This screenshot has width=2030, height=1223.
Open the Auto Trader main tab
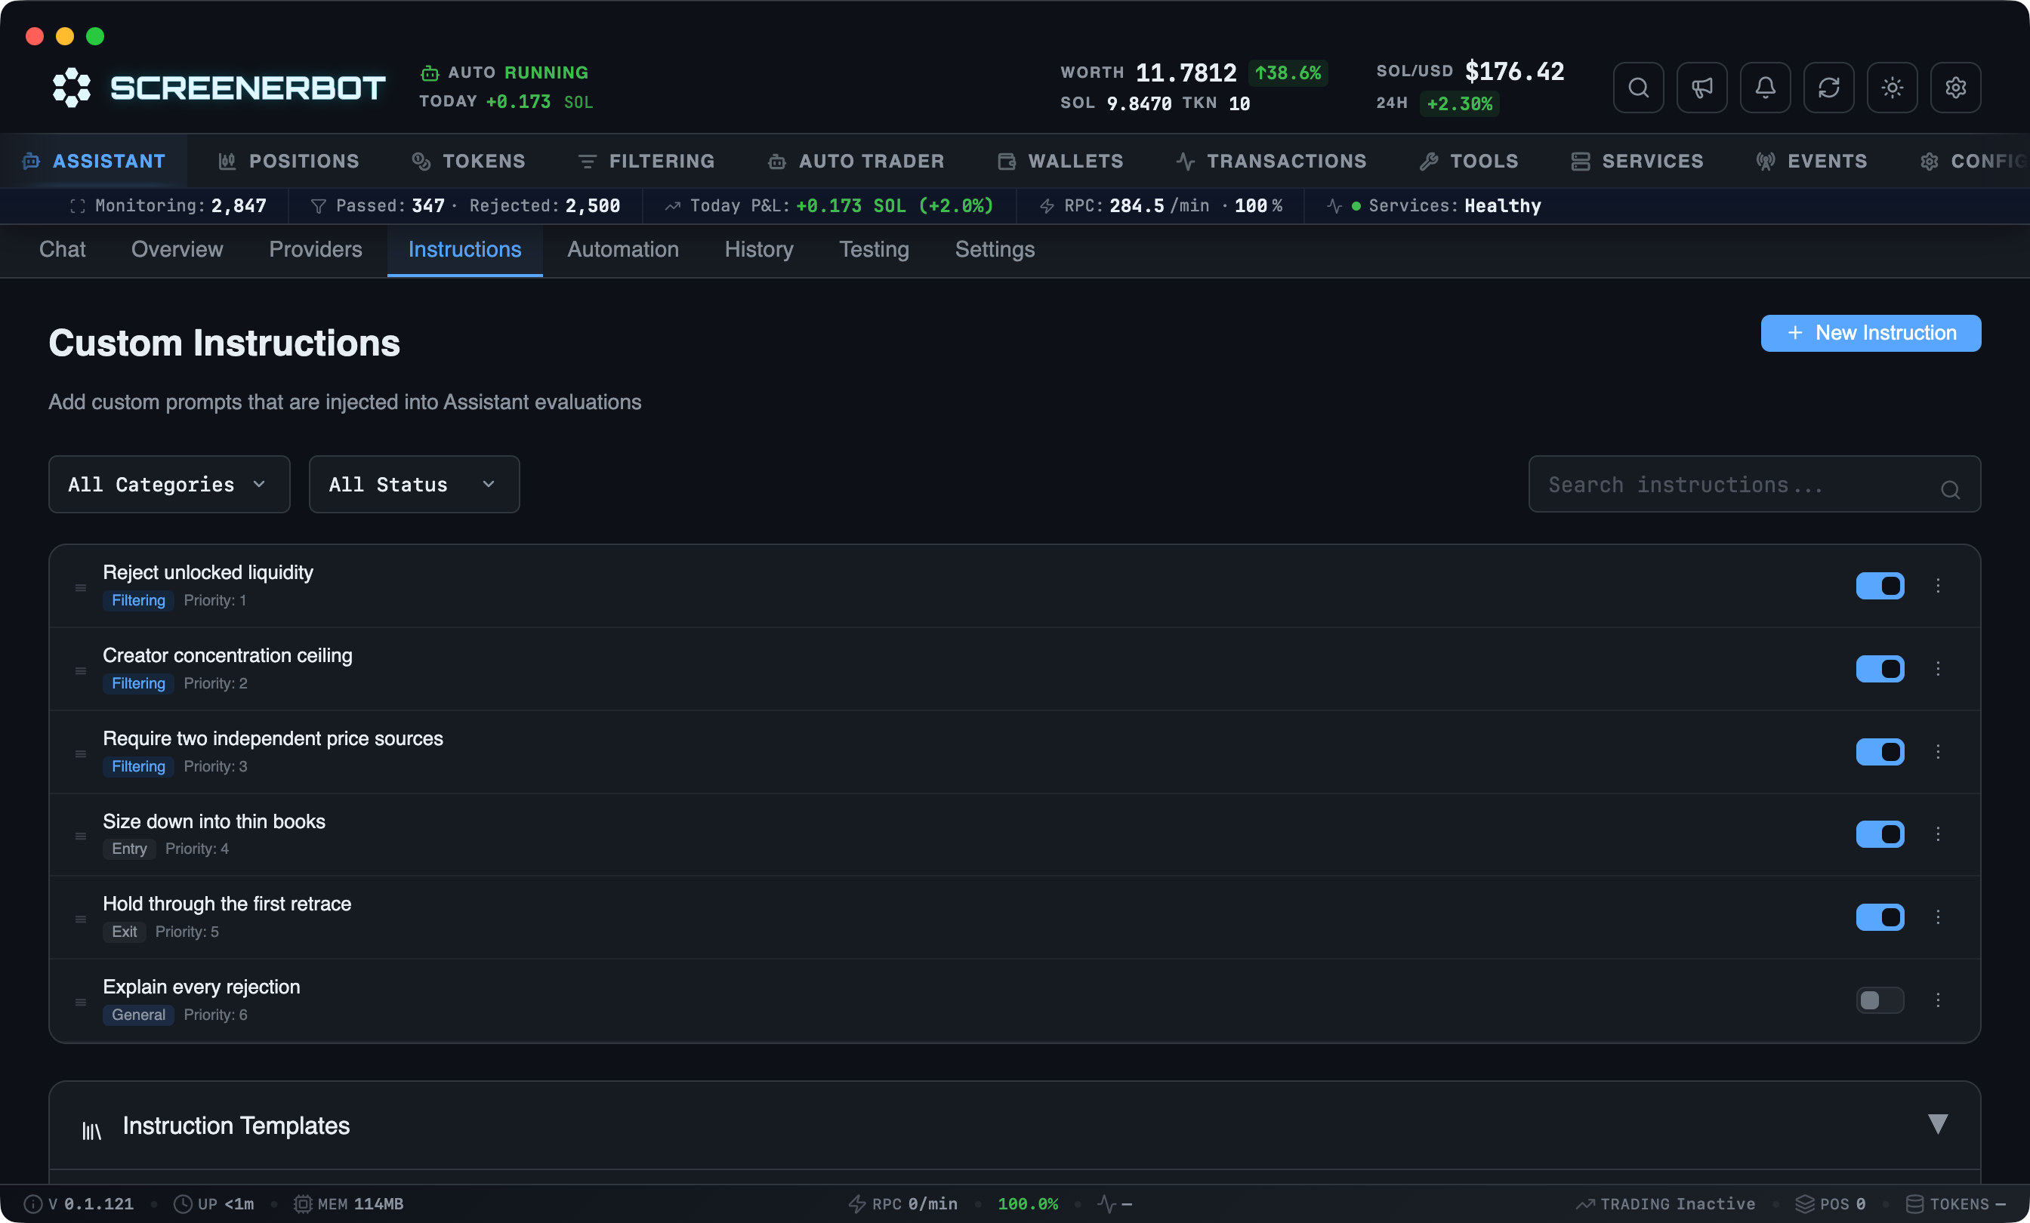857,162
